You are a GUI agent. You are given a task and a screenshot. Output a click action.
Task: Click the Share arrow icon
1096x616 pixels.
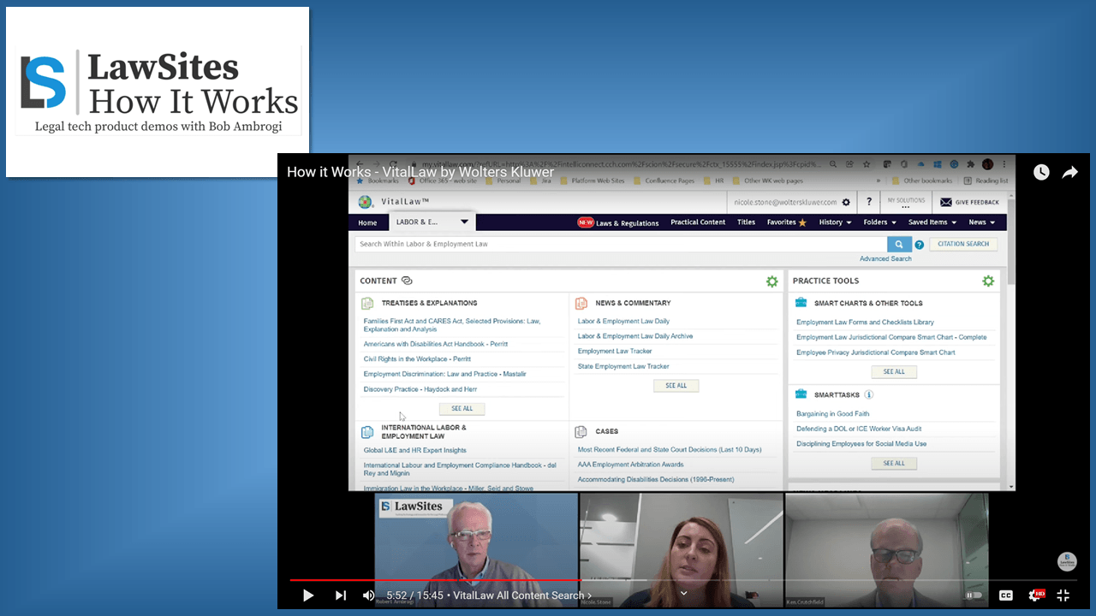[x=1070, y=172]
